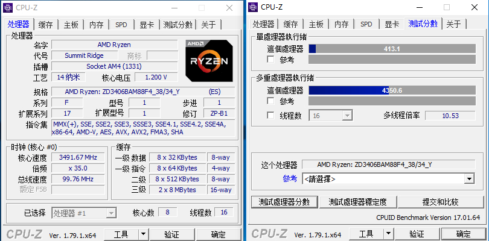Click 验证 button in left window

[172, 234]
